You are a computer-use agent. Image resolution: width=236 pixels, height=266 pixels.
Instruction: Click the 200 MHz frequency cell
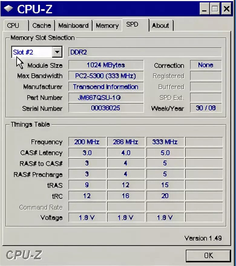(87, 142)
